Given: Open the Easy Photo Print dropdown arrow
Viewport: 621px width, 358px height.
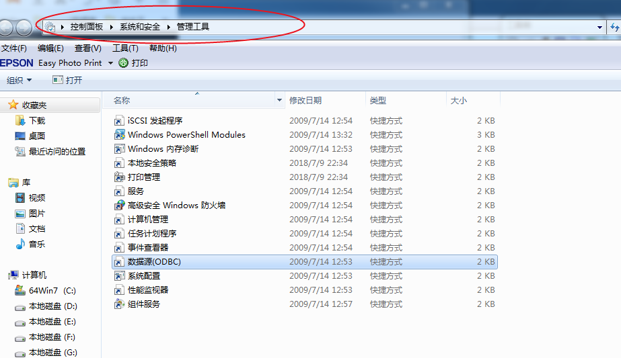Looking at the screenshot, I should (x=110, y=63).
